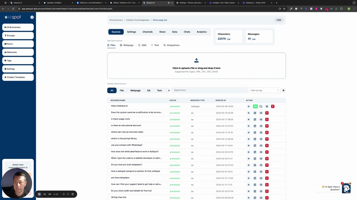
Task: Toggle visibility of 'is there usage costs' entry
Action: pos(261,119)
